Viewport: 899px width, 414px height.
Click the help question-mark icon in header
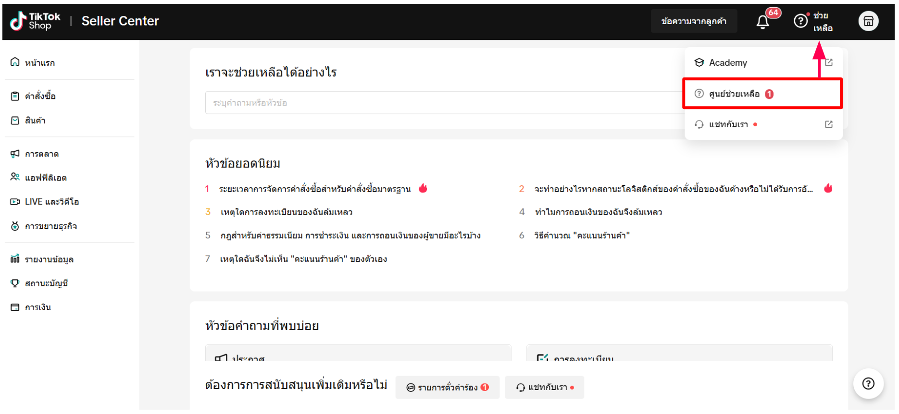(x=800, y=21)
